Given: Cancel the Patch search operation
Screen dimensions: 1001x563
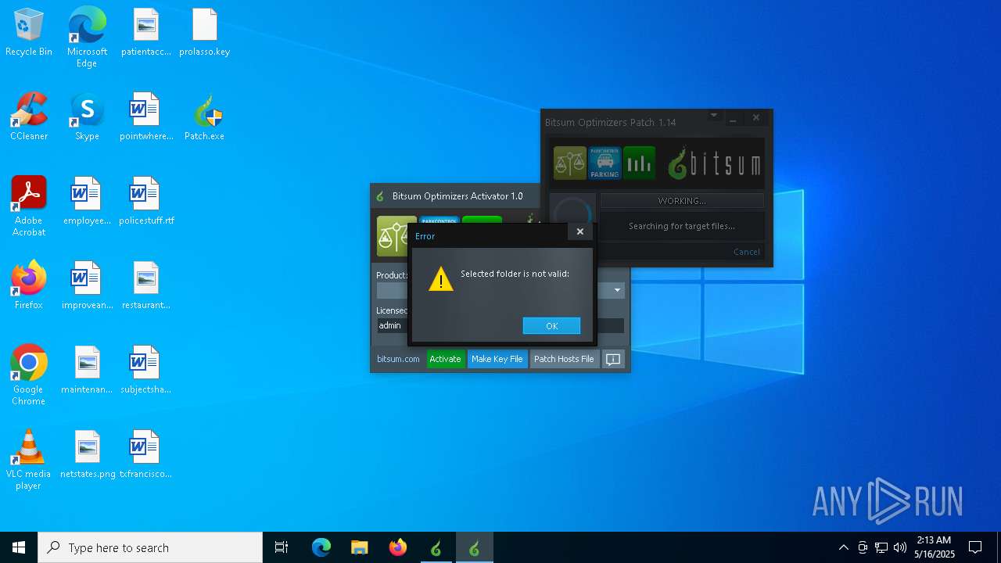Looking at the screenshot, I should coord(746,252).
